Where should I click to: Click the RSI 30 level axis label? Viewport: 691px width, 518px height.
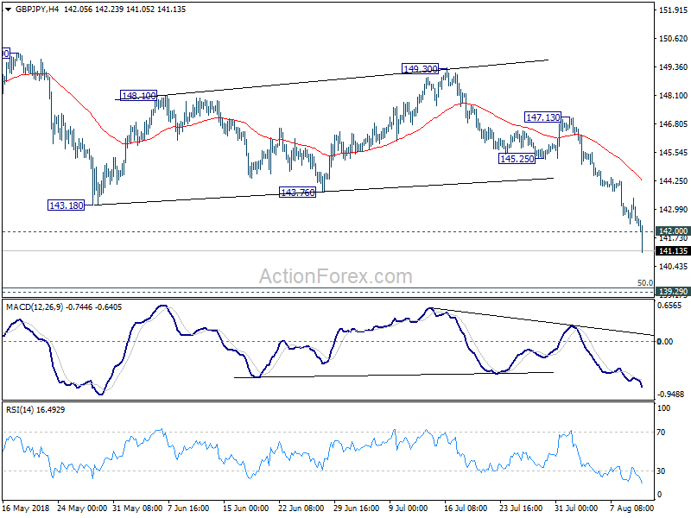[661, 471]
